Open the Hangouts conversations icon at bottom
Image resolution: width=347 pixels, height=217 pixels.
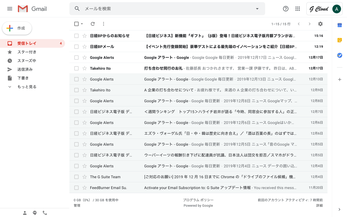[35, 213]
